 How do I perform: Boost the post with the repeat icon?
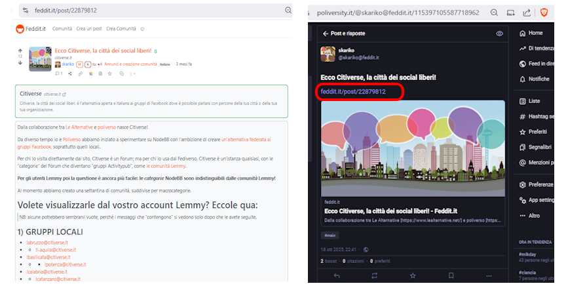click(374, 276)
